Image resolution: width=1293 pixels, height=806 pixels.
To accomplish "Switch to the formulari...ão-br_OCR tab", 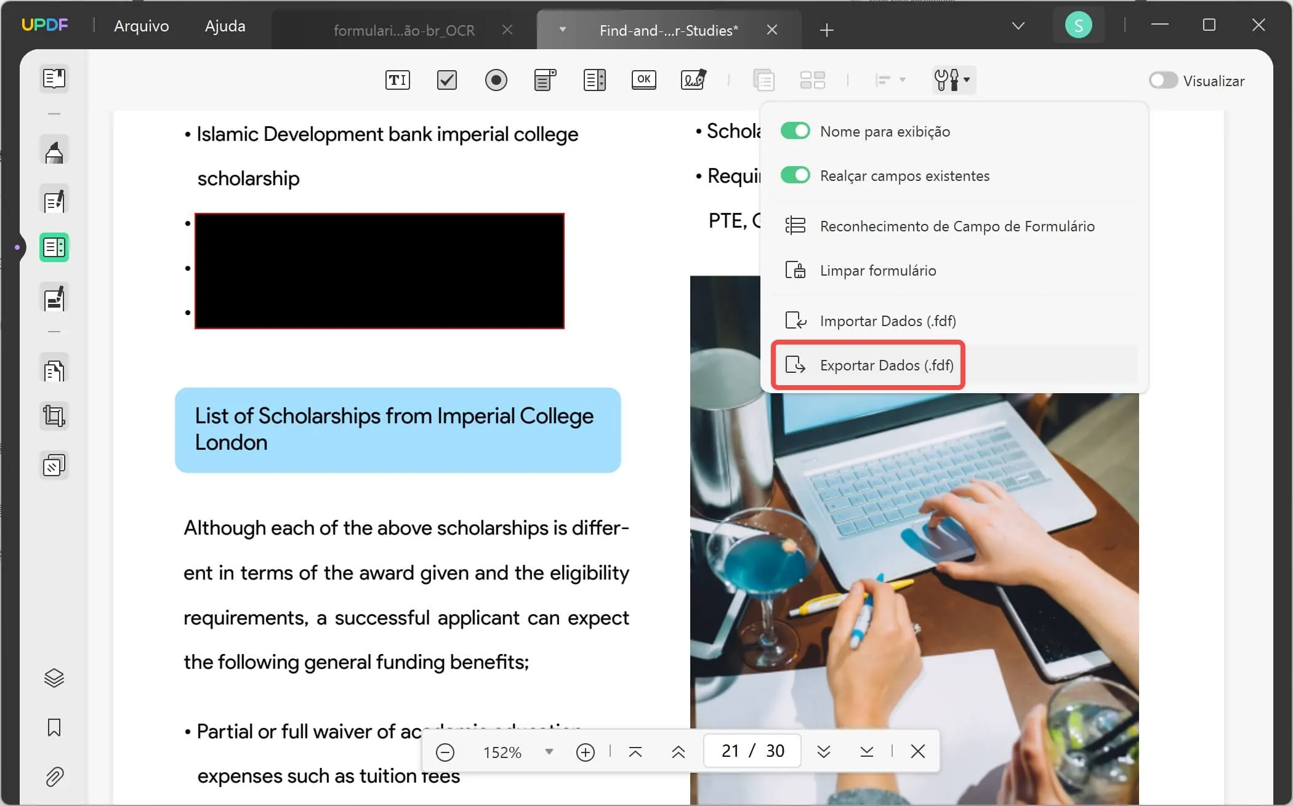I will click(x=403, y=30).
